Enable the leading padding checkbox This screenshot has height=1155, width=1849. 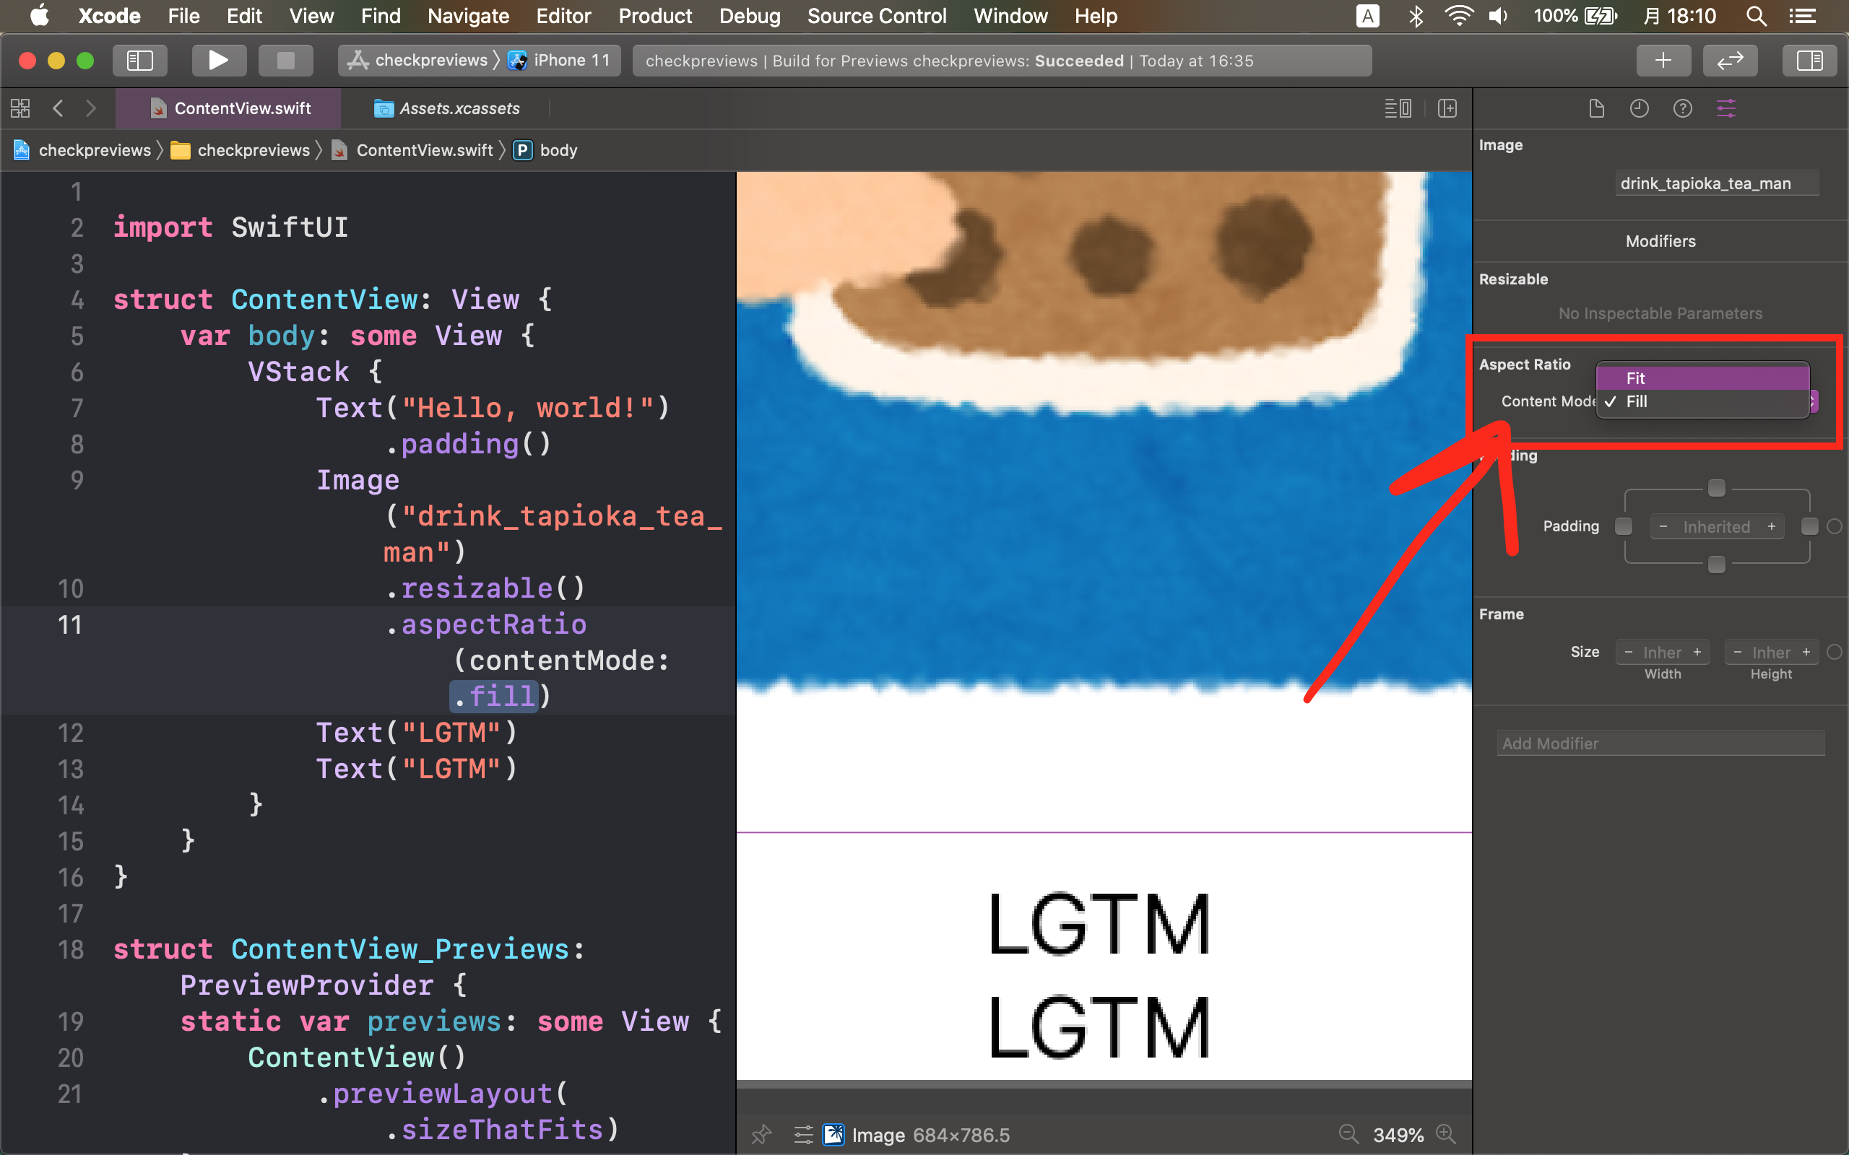pyautogui.click(x=1624, y=526)
